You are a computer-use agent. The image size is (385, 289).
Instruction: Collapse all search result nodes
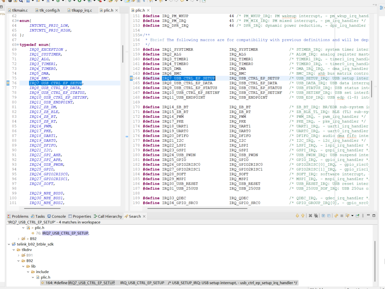click(329, 216)
